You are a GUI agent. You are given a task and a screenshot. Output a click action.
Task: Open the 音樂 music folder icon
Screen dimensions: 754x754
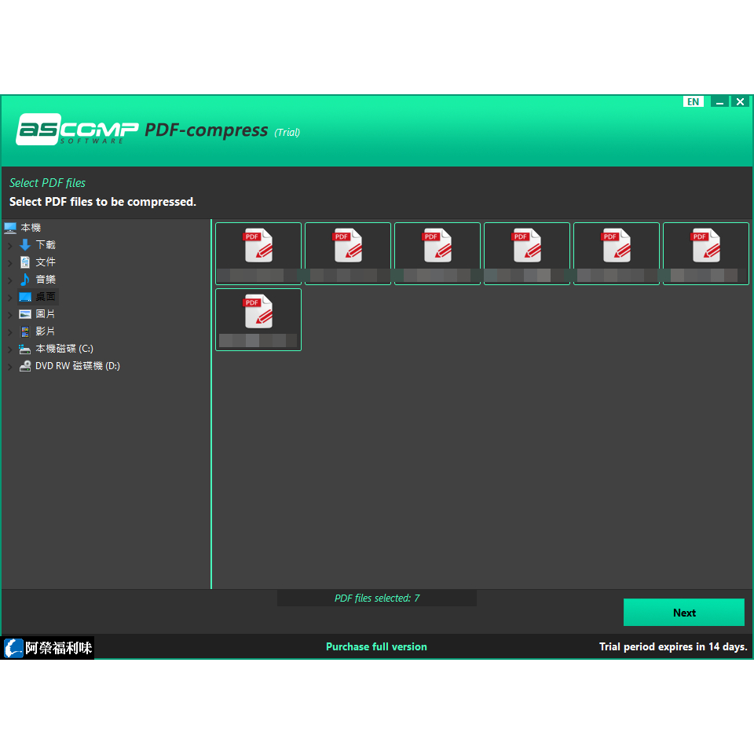coord(25,280)
